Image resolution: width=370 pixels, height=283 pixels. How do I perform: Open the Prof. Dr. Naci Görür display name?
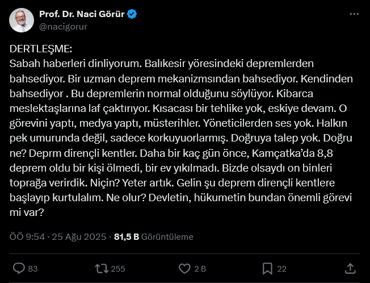point(82,14)
